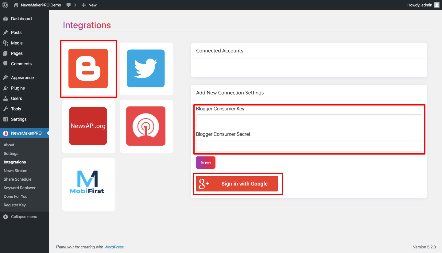
Task: Click the Version 5.2.3 footer text
Action: 425,247
